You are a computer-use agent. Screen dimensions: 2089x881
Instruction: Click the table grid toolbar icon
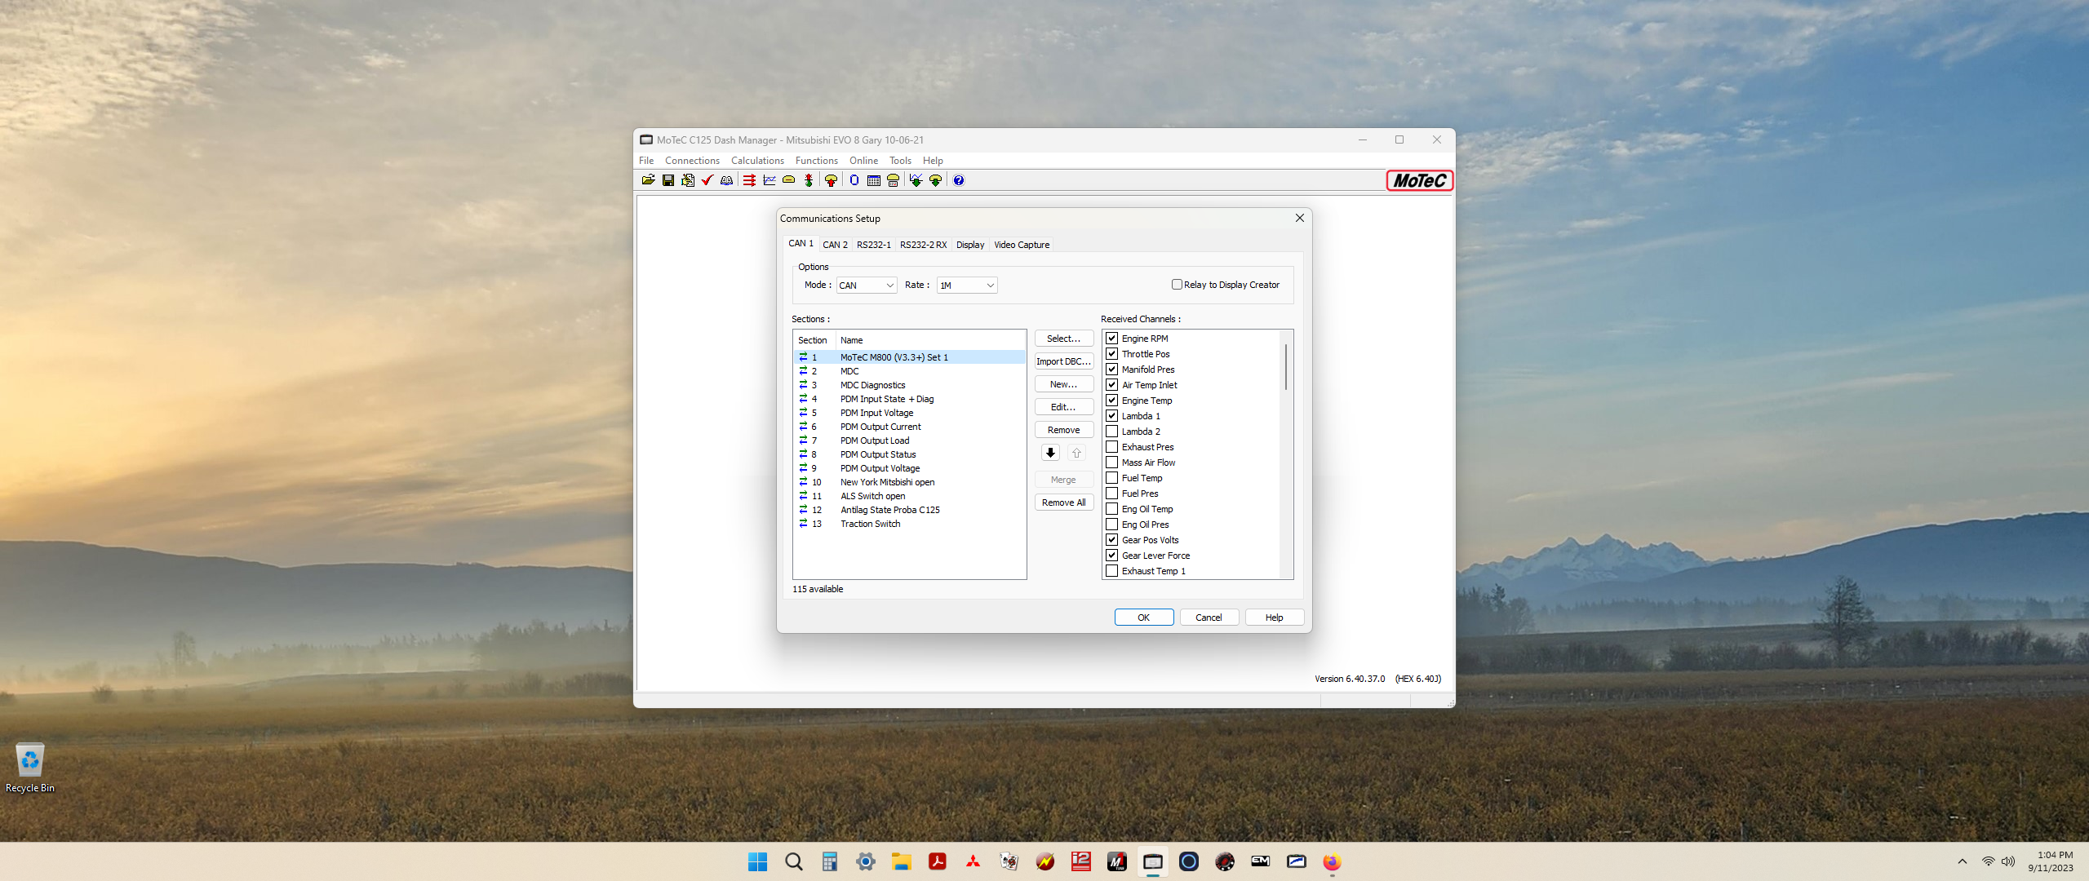[873, 180]
